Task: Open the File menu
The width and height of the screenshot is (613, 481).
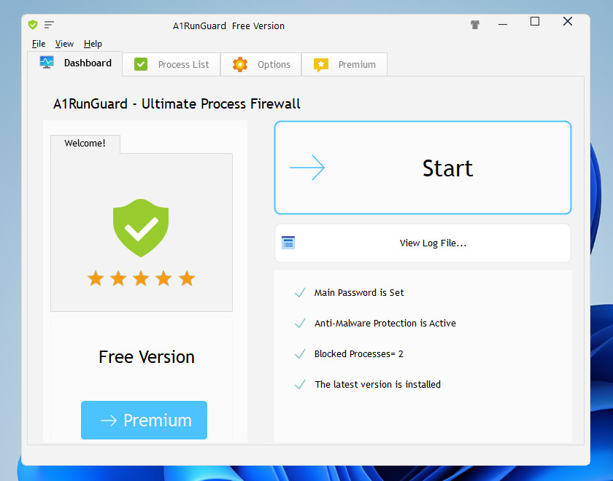Action: [x=39, y=44]
